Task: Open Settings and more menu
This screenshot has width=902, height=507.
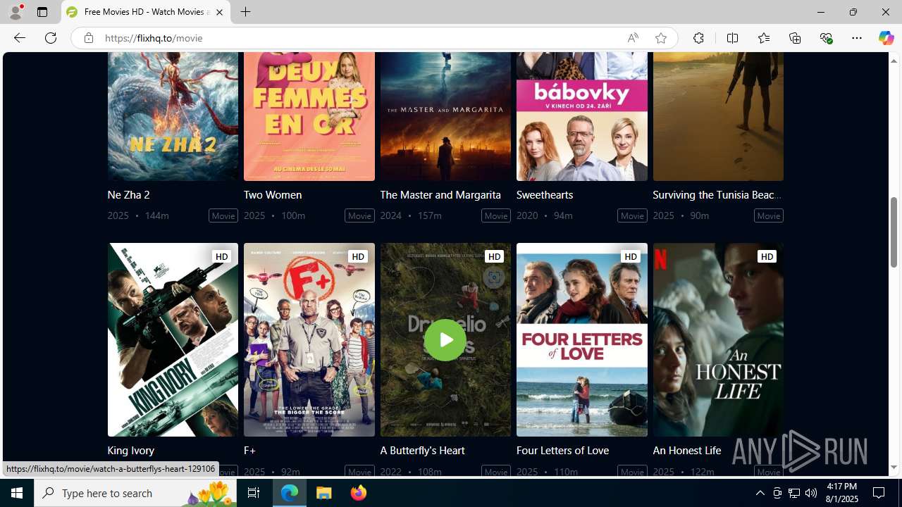Action: pyautogui.click(x=857, y=38)
